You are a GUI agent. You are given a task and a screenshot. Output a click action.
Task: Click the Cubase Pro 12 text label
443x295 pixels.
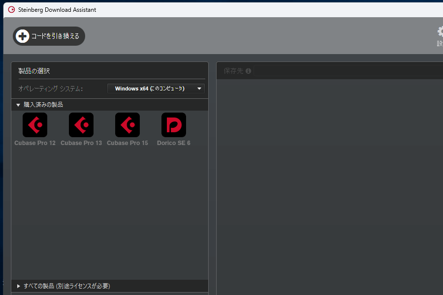pos(35,143)
